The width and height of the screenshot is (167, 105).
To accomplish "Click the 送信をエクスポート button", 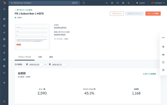I will [x=134, y=14].
